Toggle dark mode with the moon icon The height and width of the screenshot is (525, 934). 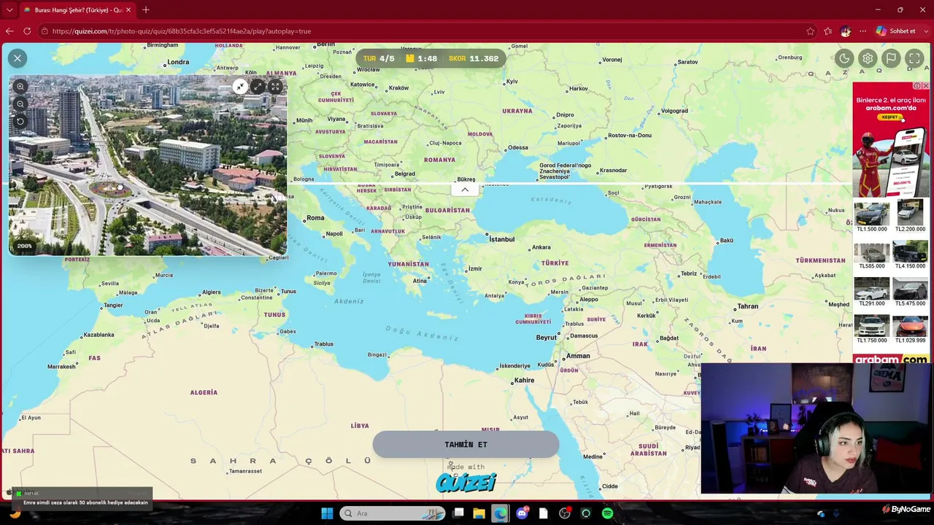tap(844, 58)
